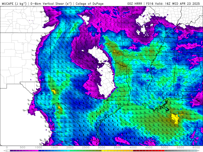Image resolution: width=203 pixels, height=152 pixels.
Task: Pick the first bright yellow swatch under 3000
Action: [103, 150]
